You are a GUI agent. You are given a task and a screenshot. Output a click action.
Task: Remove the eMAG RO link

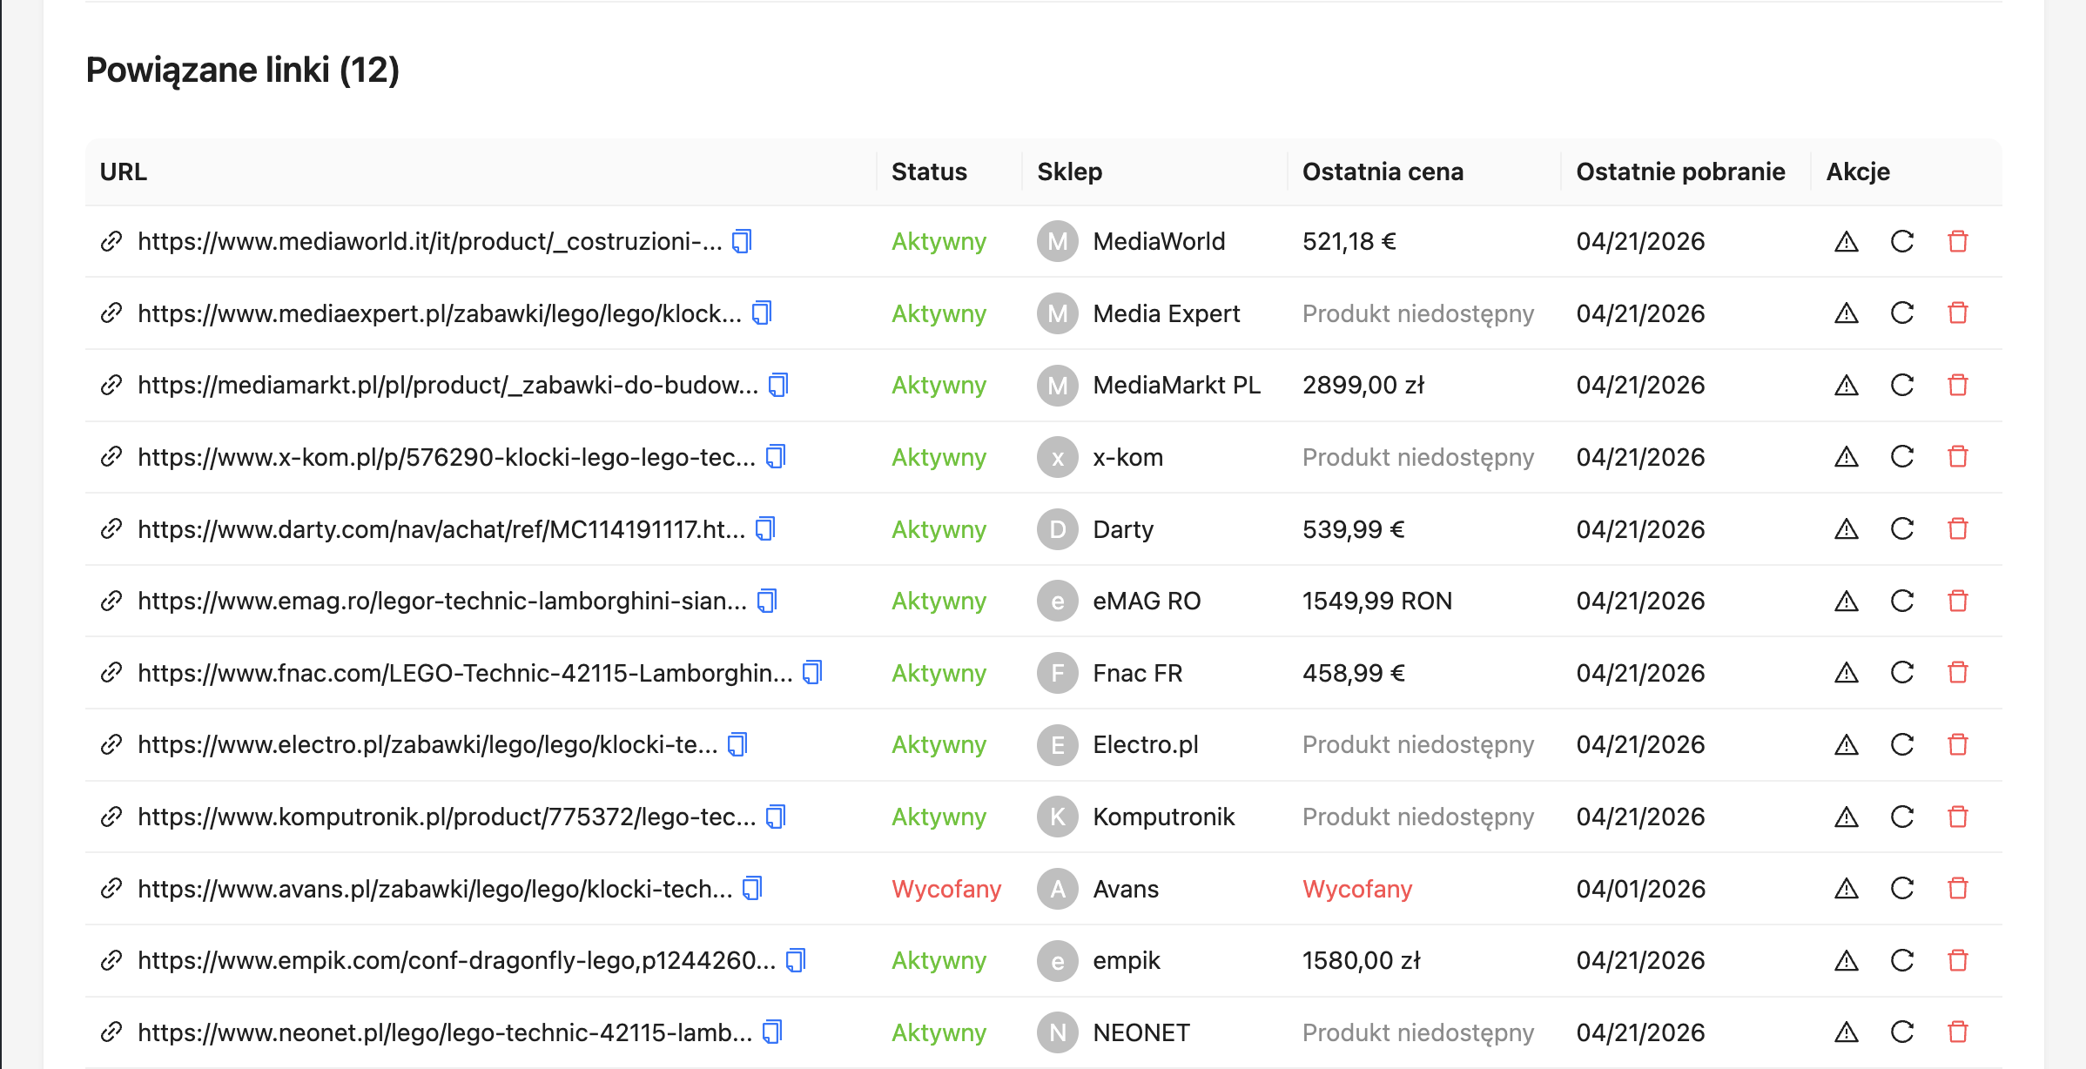(1957, 601)
